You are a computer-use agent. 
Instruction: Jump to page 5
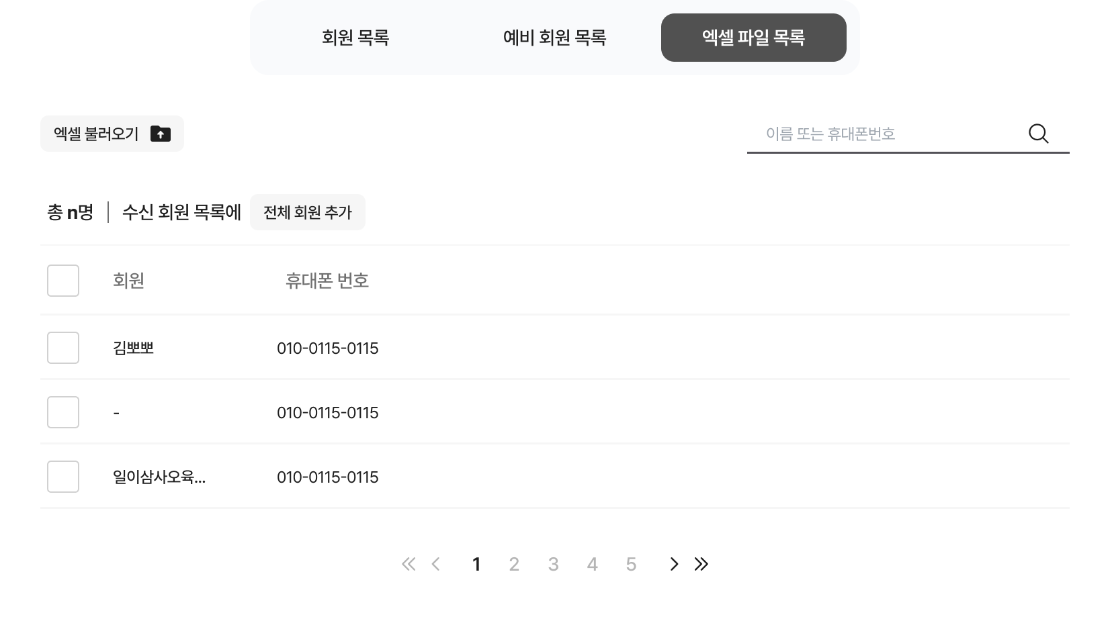pos(631,564)
